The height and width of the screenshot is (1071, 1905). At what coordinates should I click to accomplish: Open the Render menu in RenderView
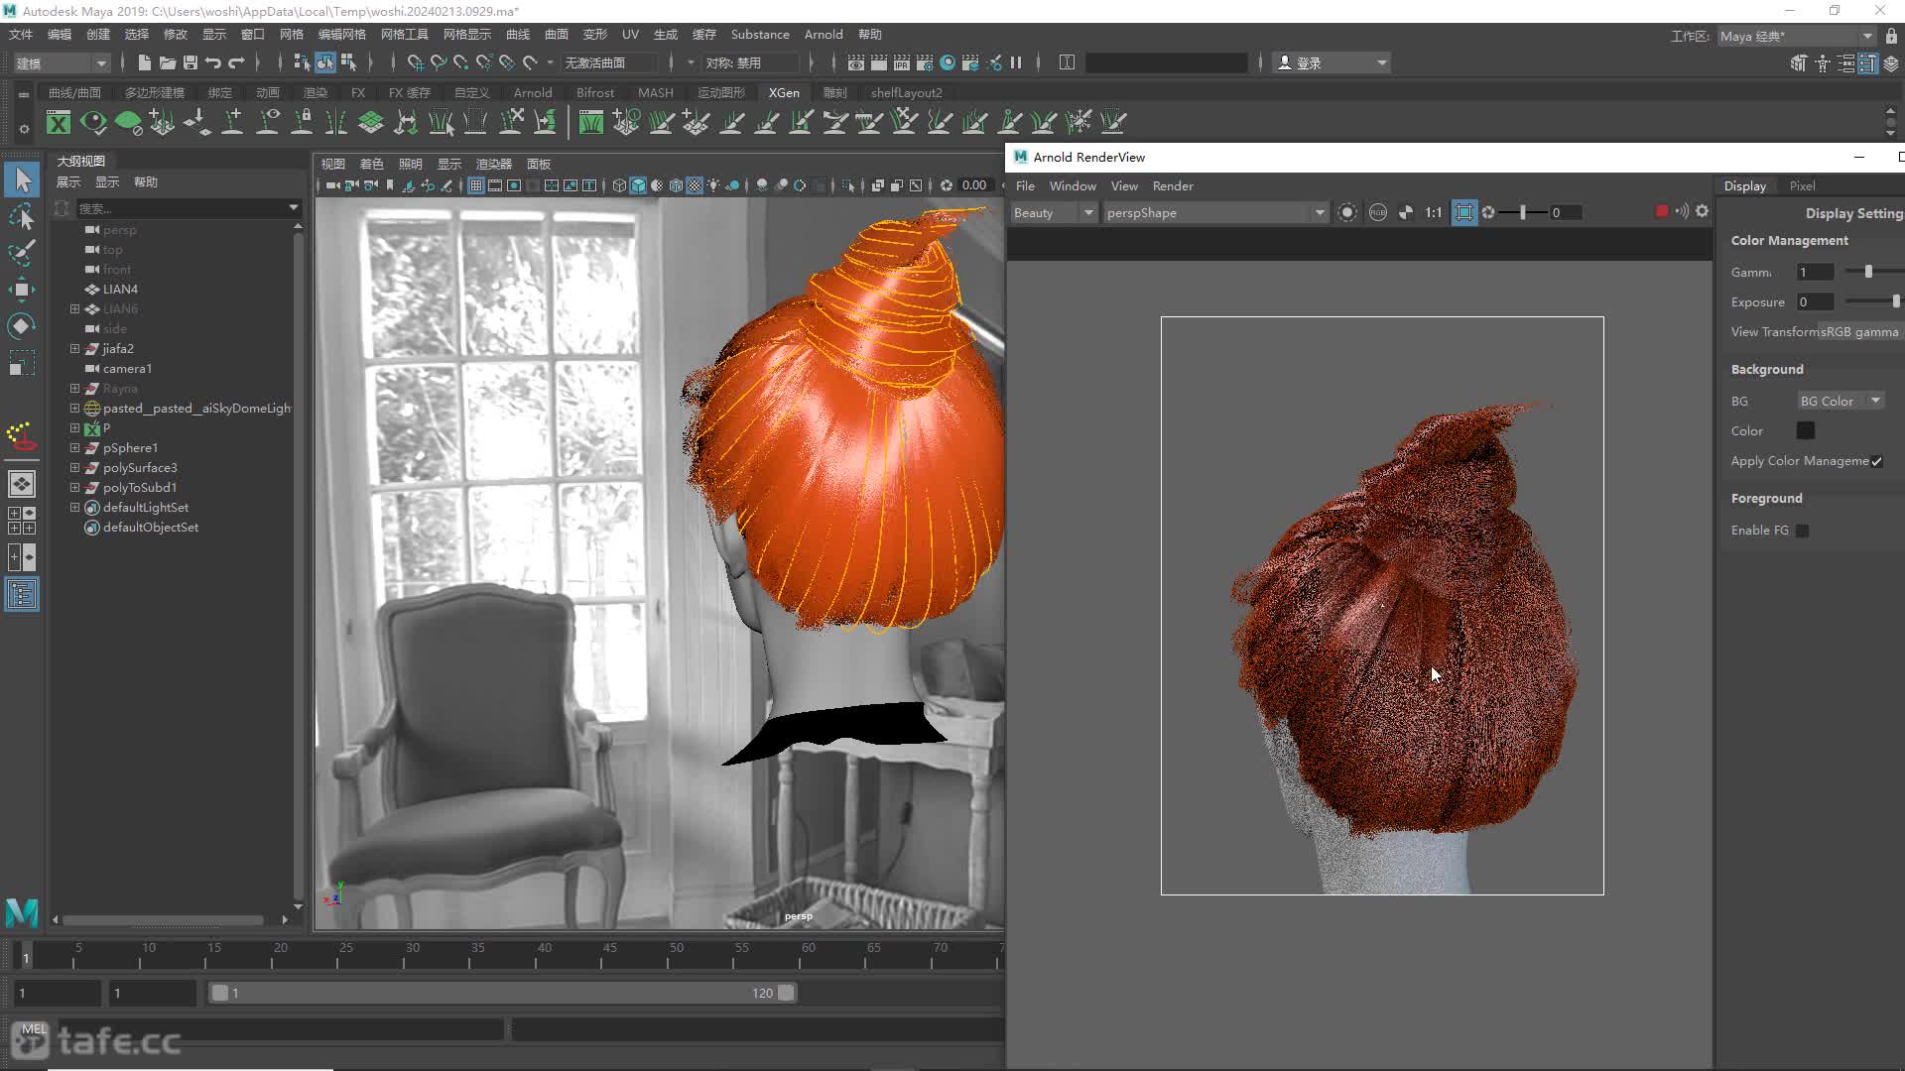click(x=1173, y=185)
